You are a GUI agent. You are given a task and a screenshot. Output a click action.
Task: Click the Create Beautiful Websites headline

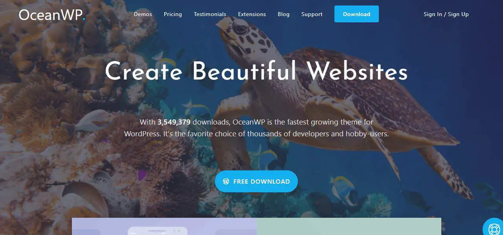click(256, 72)
